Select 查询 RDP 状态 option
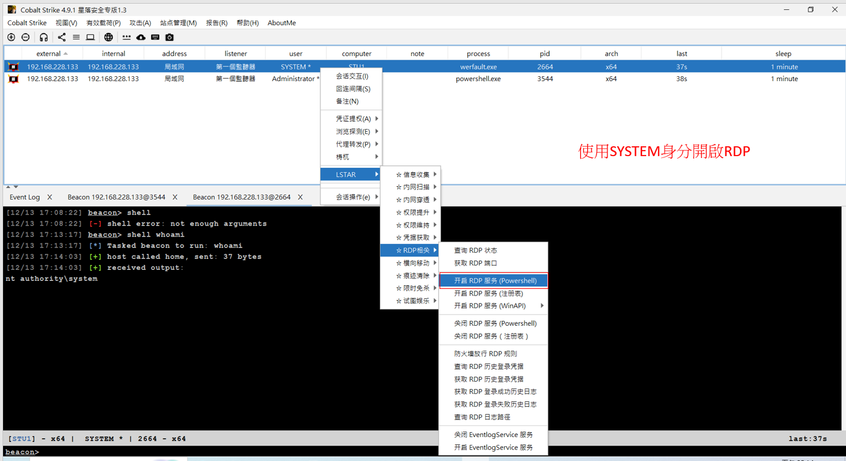 point(493,250)
